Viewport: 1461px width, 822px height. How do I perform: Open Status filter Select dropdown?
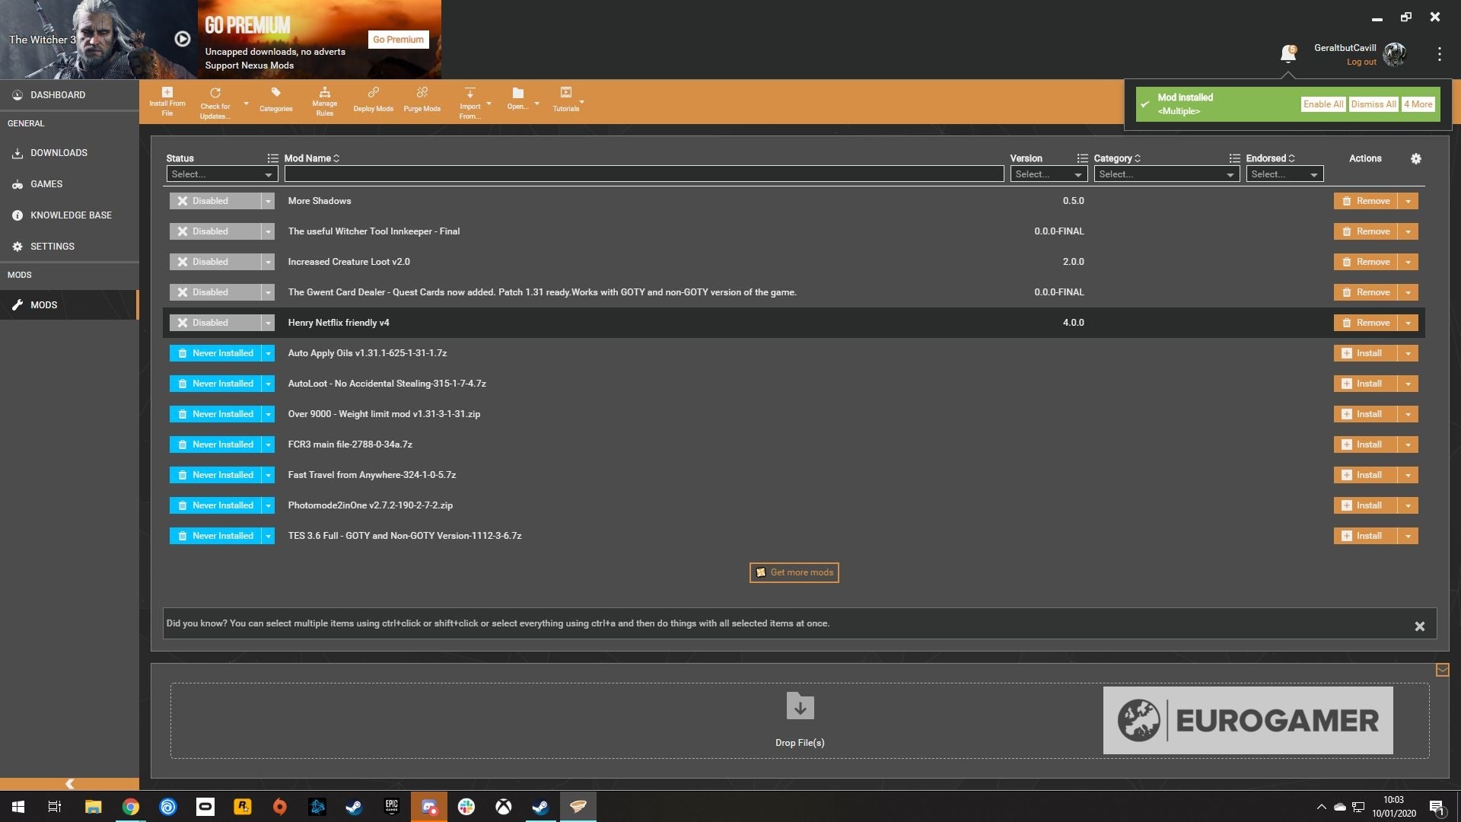[x=221, y=174]
